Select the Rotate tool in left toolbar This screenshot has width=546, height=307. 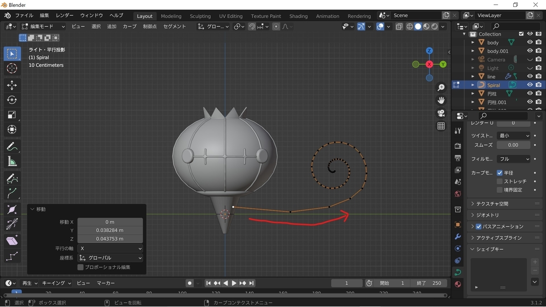[x=12, y=100]
